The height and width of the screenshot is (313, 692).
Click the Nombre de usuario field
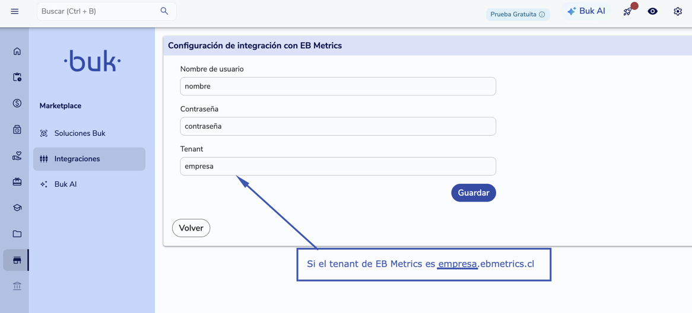[x=338, y=87]
